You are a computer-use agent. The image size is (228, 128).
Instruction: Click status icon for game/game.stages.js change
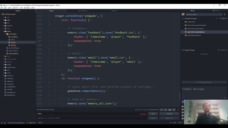[x=186, y=35]
